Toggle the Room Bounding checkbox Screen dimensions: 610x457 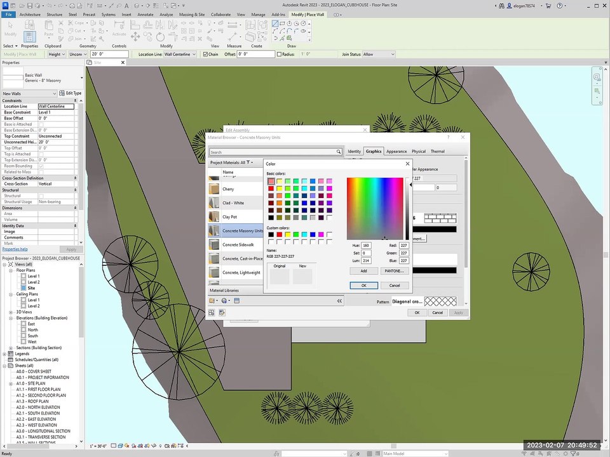click(x=41, y=166)
